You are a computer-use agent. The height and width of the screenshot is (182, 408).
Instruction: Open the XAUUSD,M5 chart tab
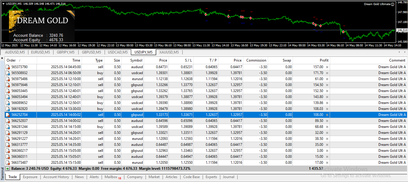169,52
